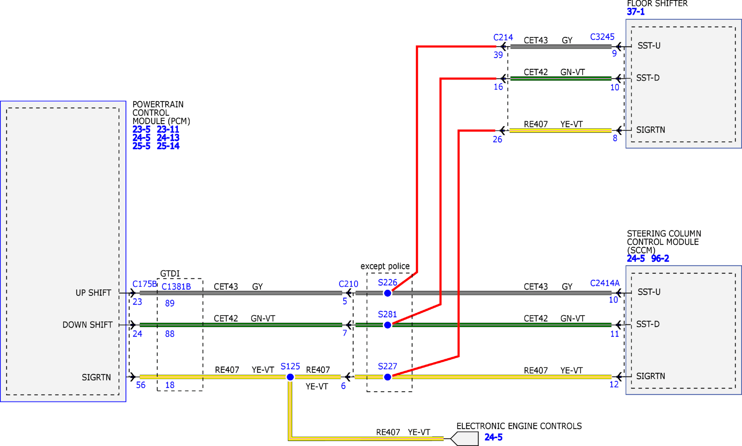
Task: Click splice point S226
Action: [387, 294]
